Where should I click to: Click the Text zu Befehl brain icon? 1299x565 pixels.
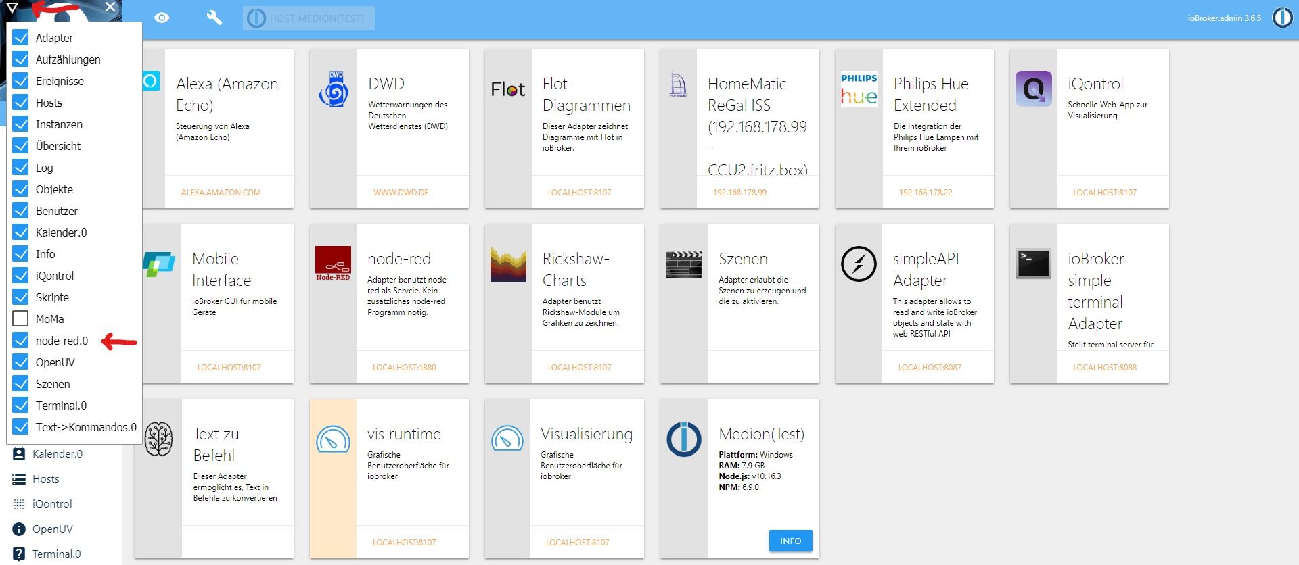159,439
